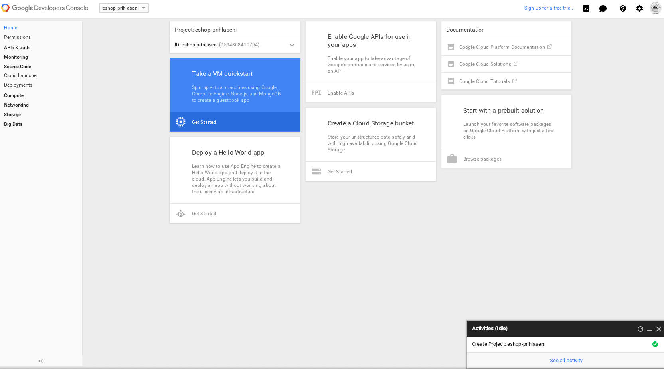Click document icon for Google Cloud Tutorials
The image size is (664, 369).
click(451, 81)
